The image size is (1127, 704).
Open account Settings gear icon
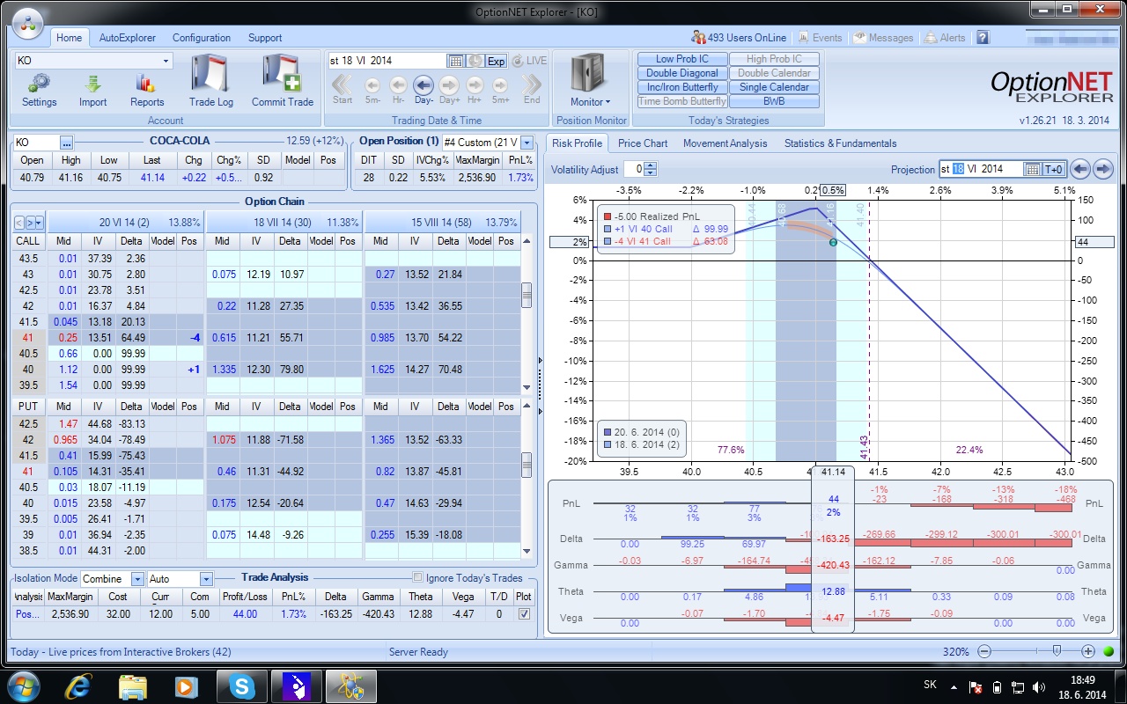[39, 84]
